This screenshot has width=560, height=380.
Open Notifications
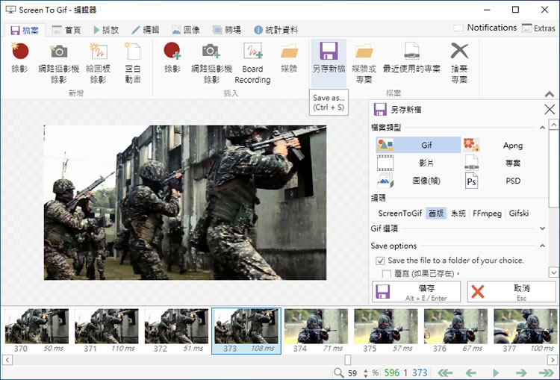tap(485, 28)
